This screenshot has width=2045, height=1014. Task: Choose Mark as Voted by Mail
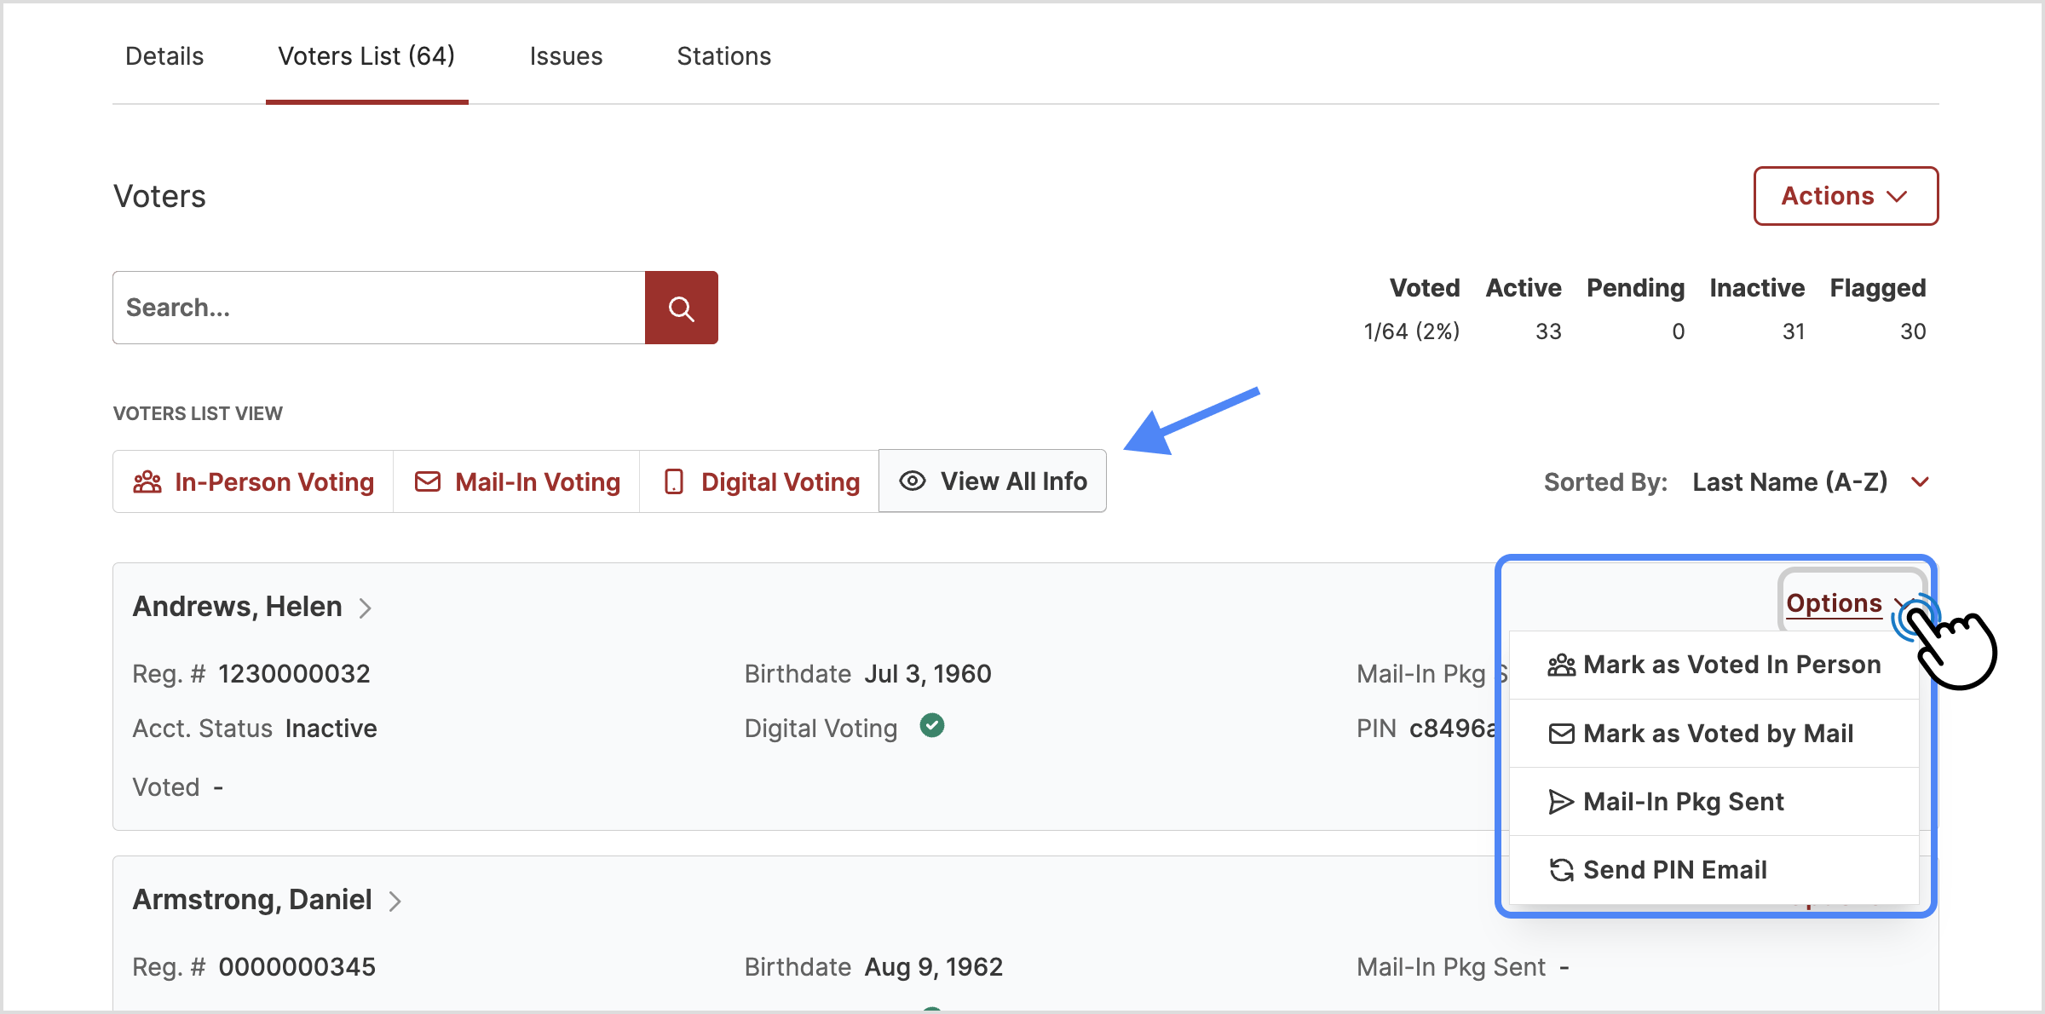pyautogui.click(x=1717, y=734)
